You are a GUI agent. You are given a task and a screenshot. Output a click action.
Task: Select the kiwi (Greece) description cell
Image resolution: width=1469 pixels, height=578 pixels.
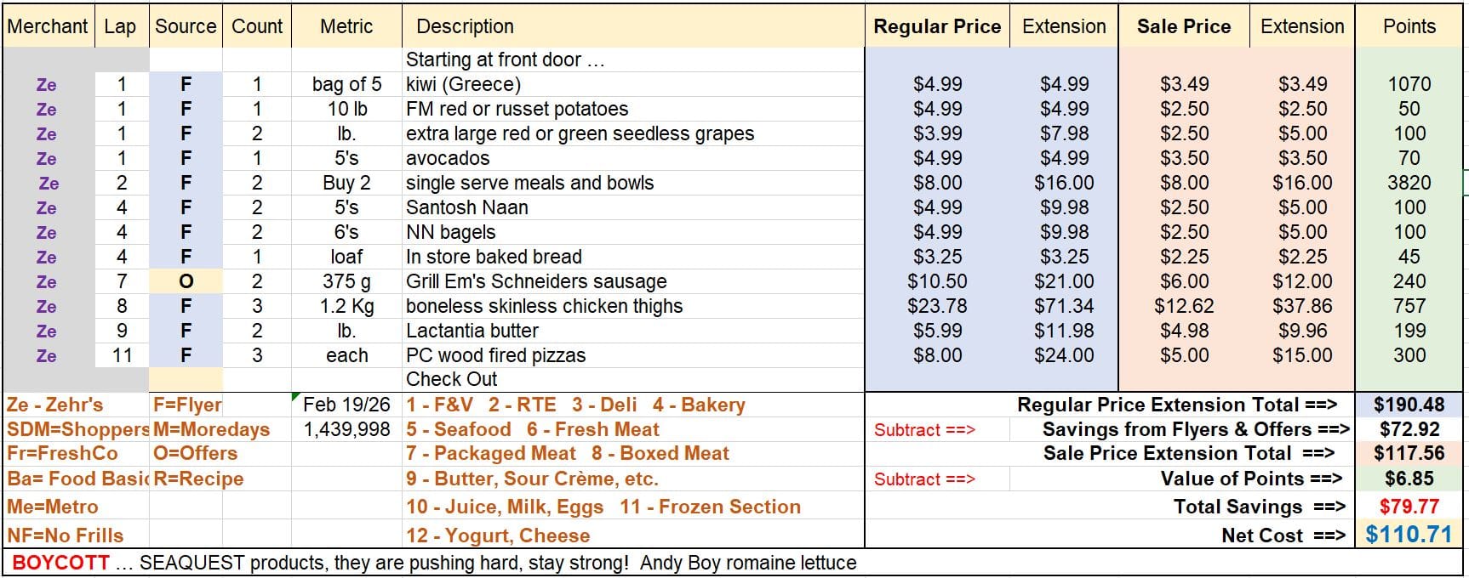tap(463, 84)
